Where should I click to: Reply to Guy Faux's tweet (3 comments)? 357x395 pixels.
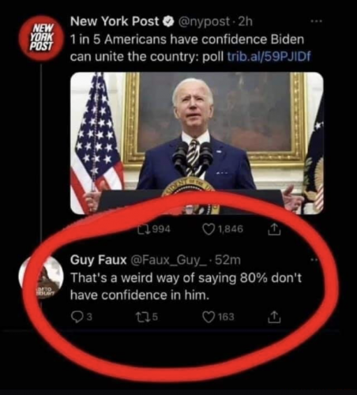tap(81, 318)
